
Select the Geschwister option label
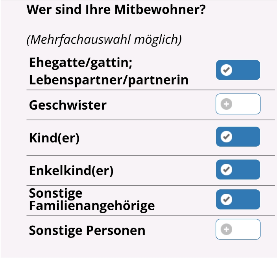68,105
